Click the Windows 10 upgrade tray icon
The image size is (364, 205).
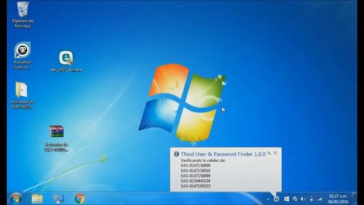(x=287, y=199)
